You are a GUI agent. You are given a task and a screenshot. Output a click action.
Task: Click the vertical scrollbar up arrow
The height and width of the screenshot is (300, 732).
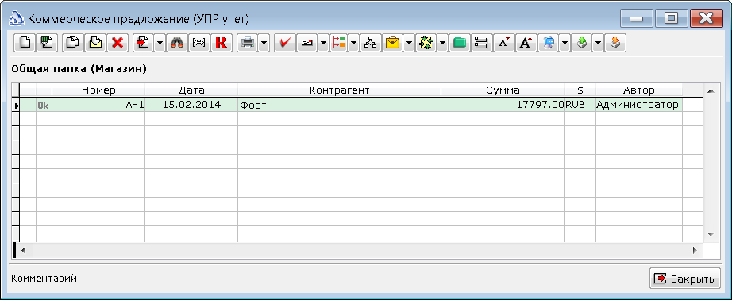(711, 91)
